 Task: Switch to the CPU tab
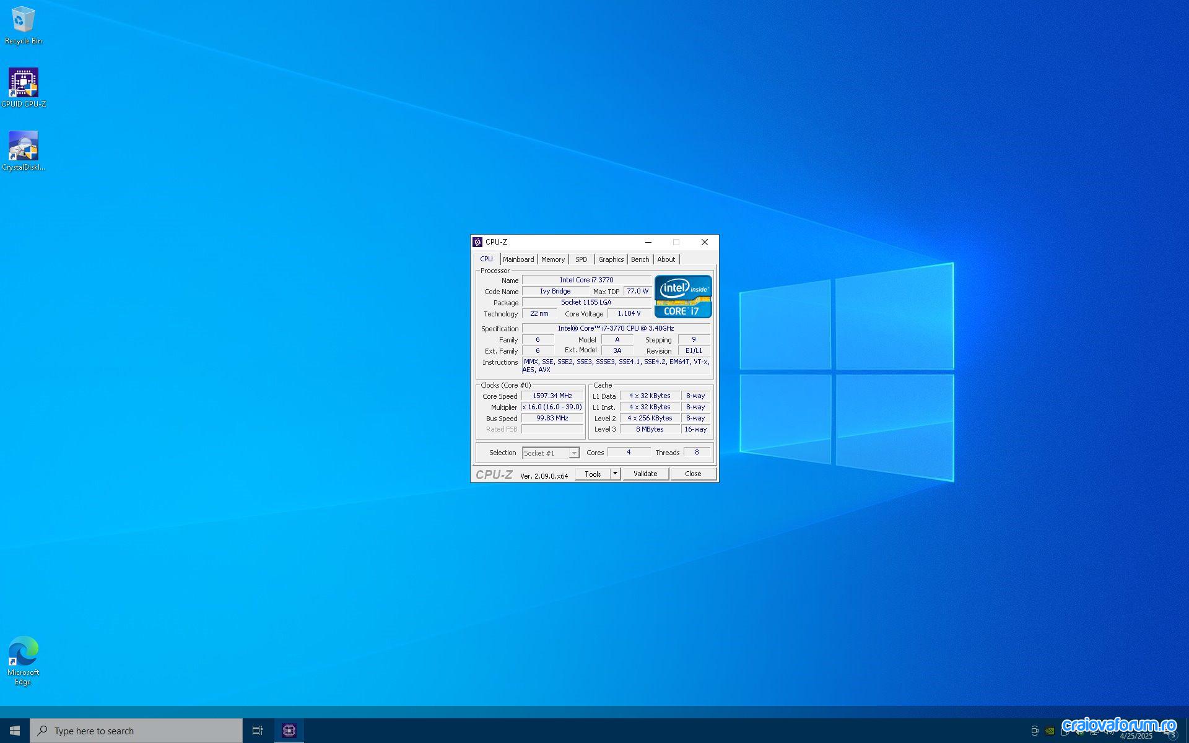(x=487, y=259)
